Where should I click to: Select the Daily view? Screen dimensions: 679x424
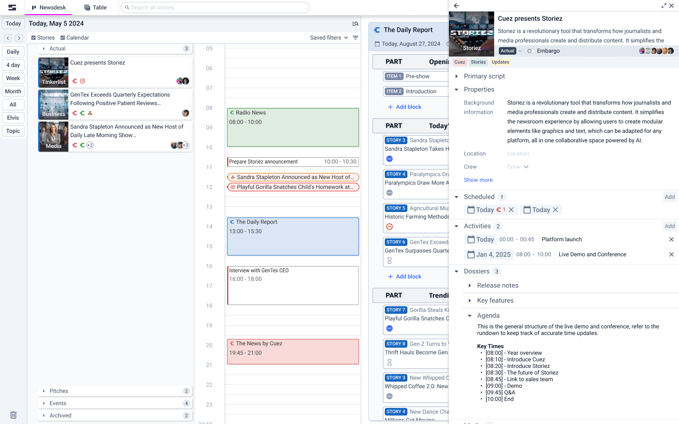pyautogui.click(x=13, y=52)
